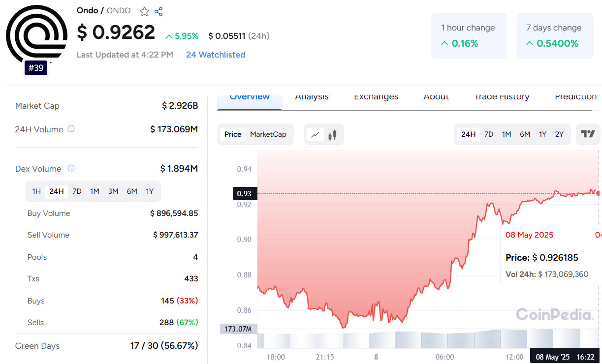Open the TradingView chart icon
Image resolution: width=602 pixels, height=364 pixels.
click(588, 134)
